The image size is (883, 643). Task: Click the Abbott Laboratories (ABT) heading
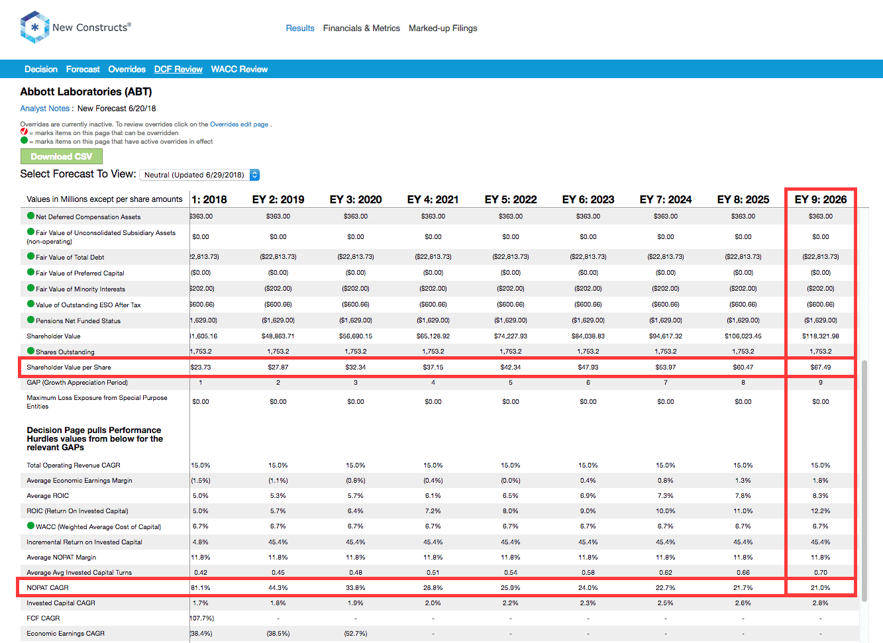click(x=86, y=91)
